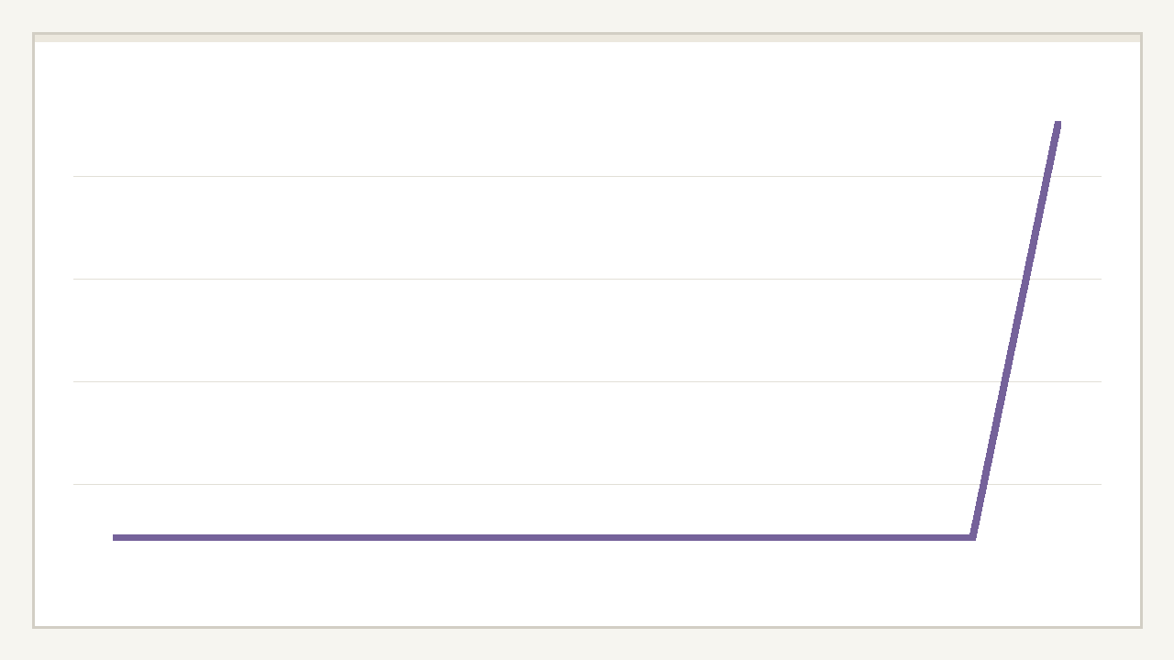Click where the rising line crosses the top gridline

tap(1047, 176)
